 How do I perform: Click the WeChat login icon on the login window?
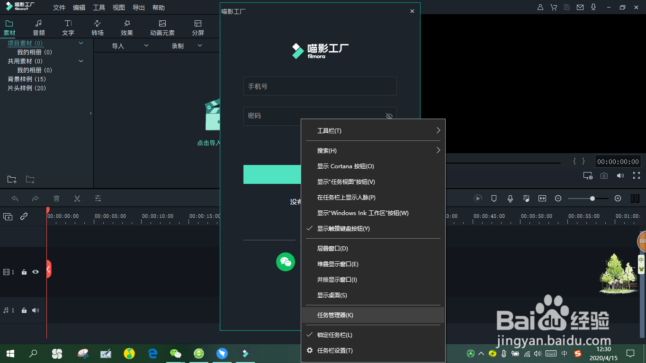(286, 261)
